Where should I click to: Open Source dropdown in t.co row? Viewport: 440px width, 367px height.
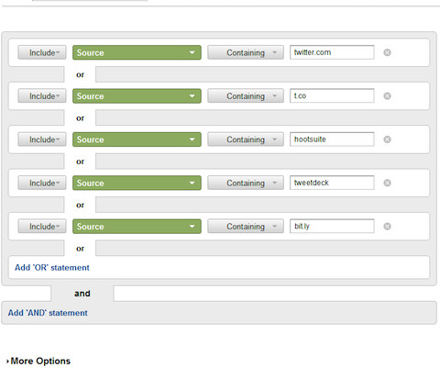tap(137, 96)
